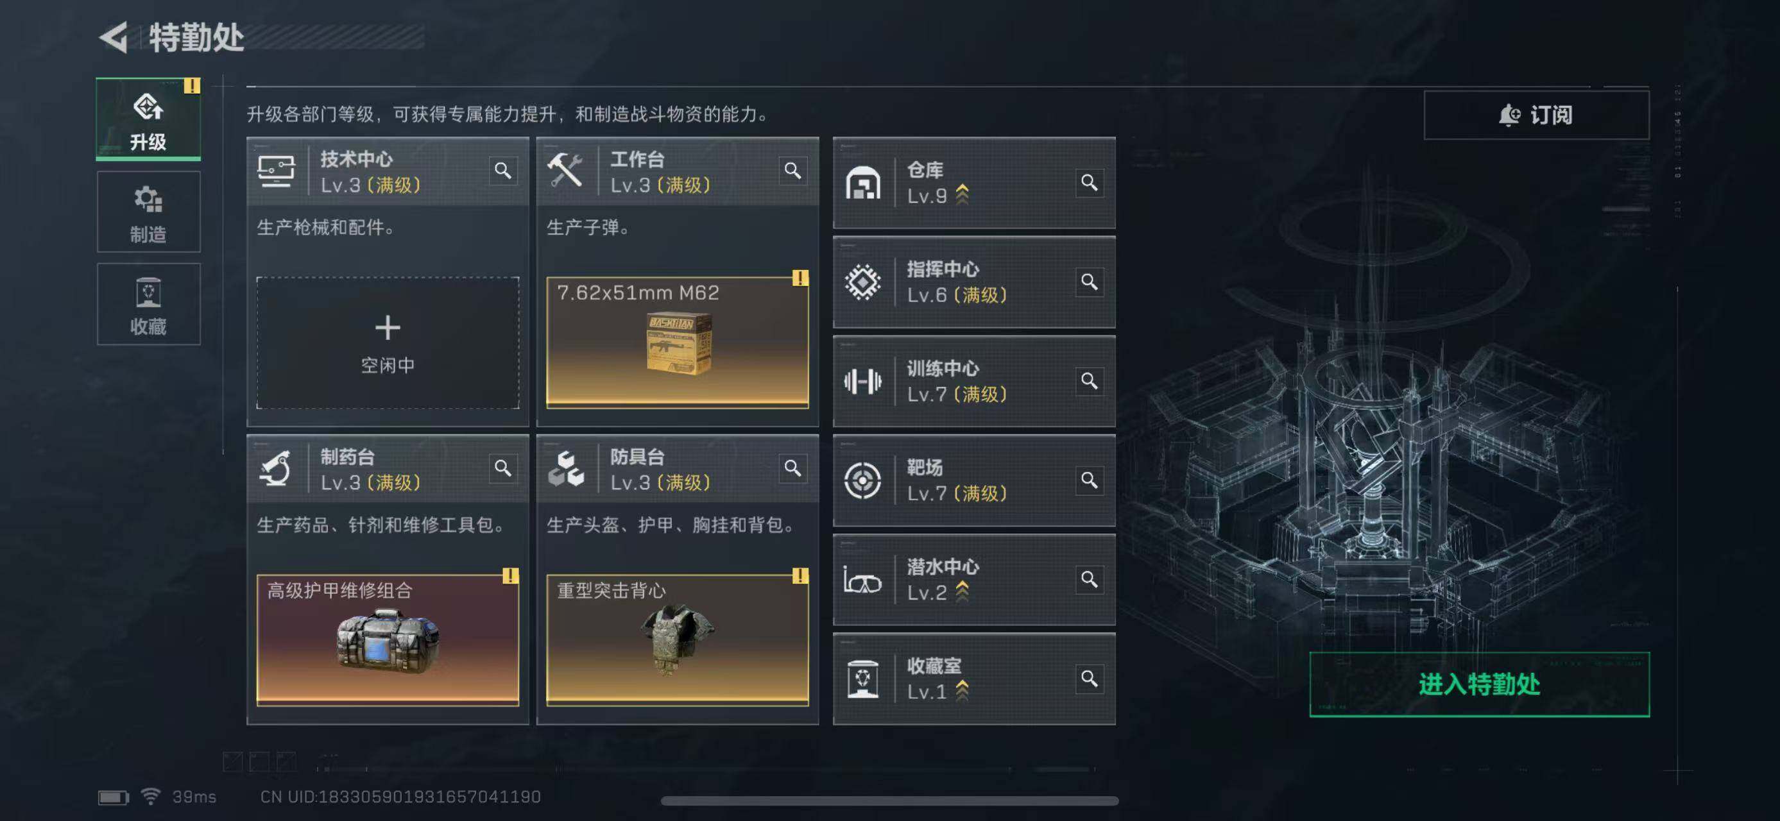Switch to the 收藏 tab
Viewport: 1780px width, 821px height.
tap(149, 304)
